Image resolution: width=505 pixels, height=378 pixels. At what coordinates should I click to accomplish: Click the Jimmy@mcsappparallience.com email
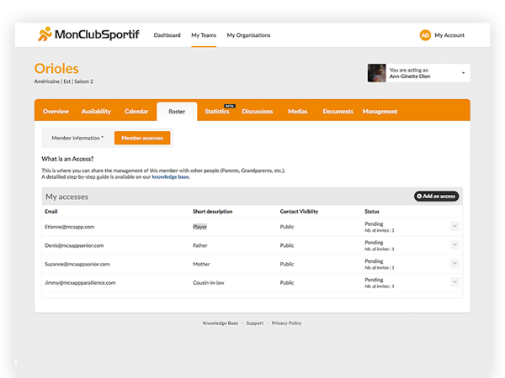[80, 282]
